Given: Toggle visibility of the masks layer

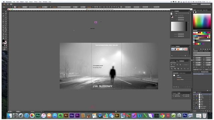Looking at the screenshot, I should coord(194,101).
